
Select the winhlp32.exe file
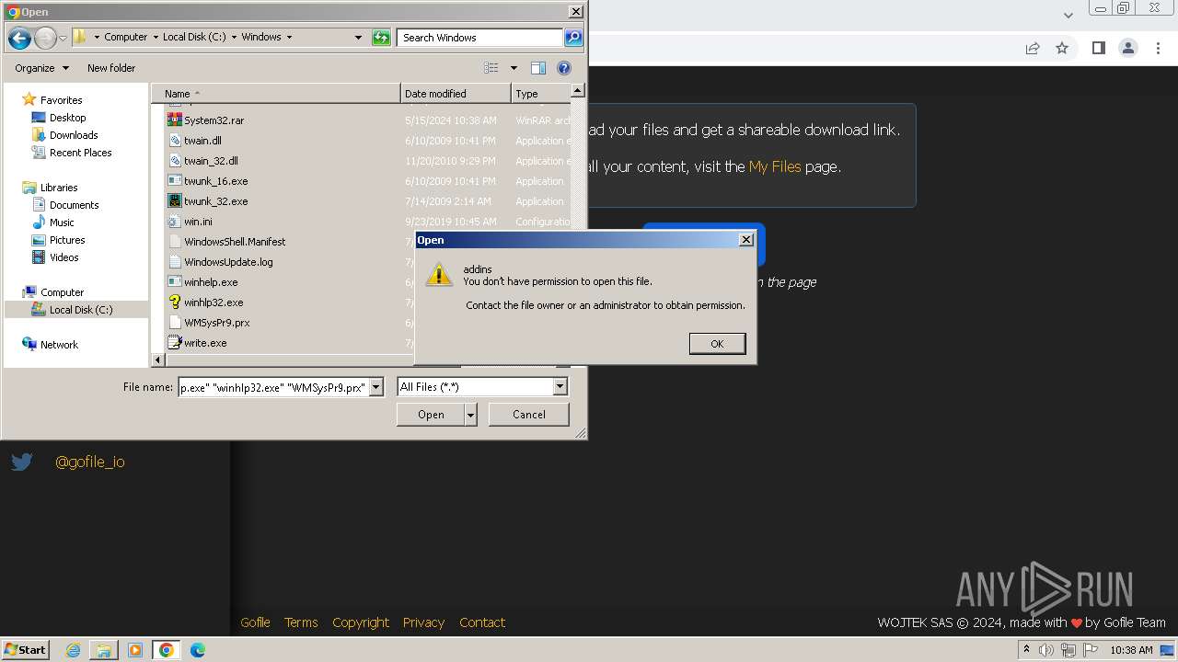(x=214, y=302)
